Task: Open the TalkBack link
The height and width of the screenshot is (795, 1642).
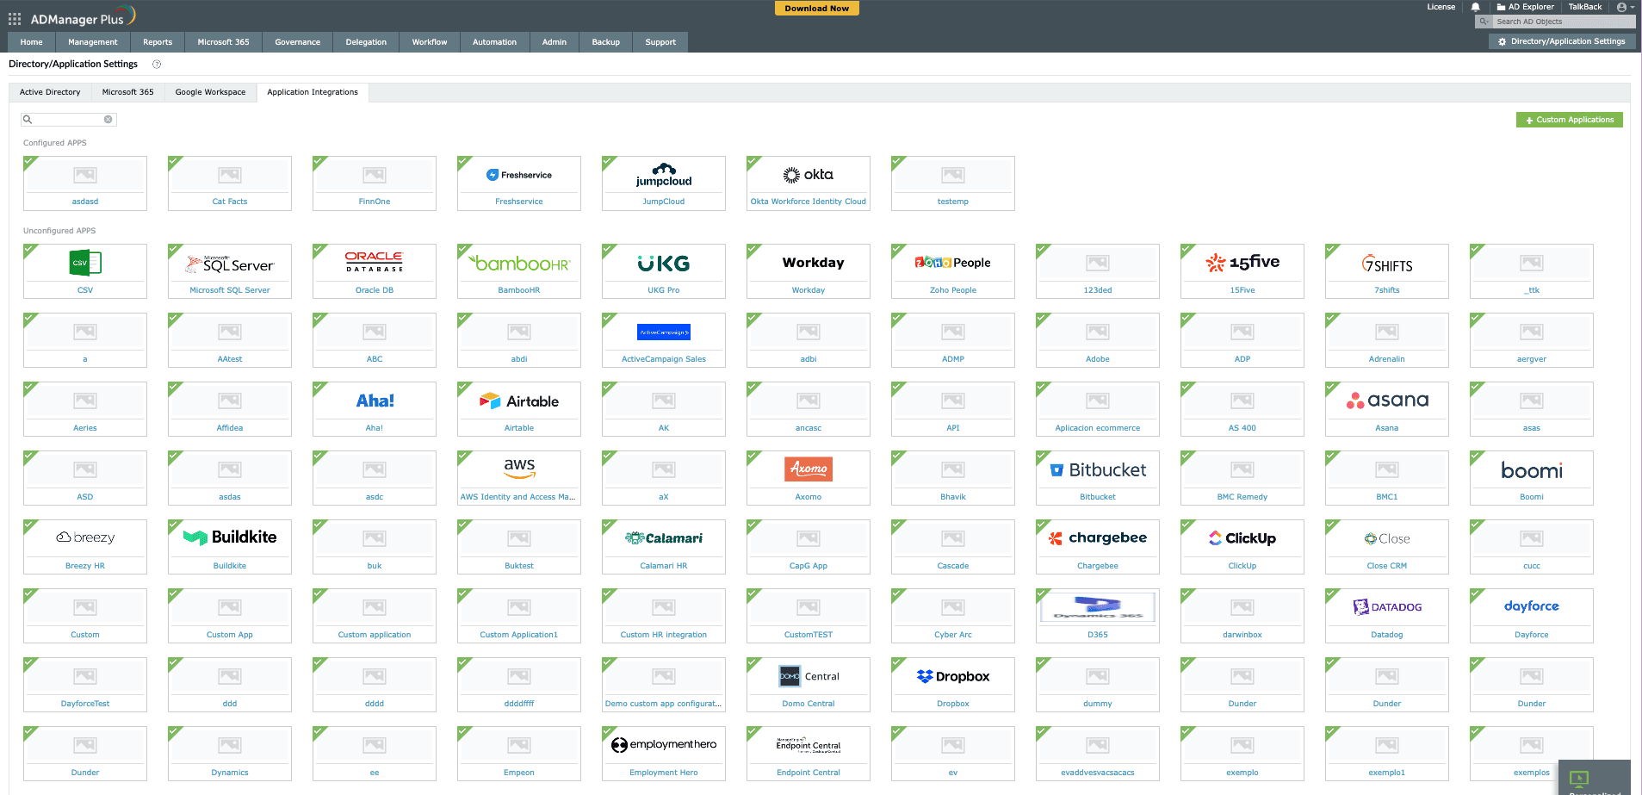Action: (1585, 7)
